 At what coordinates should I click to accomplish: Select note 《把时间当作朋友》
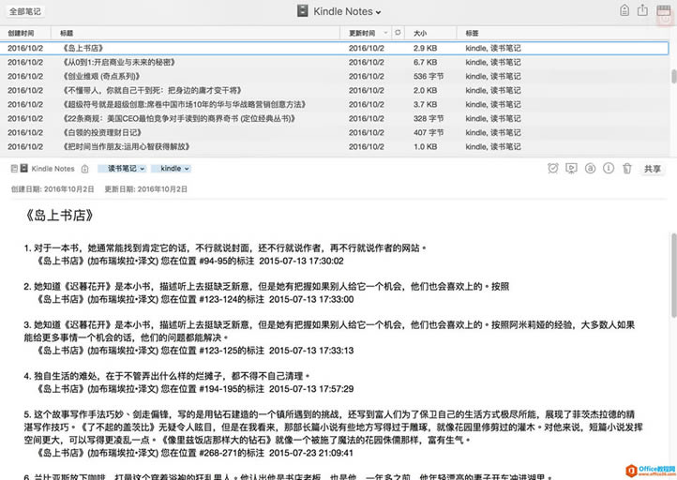click(334, 147)
